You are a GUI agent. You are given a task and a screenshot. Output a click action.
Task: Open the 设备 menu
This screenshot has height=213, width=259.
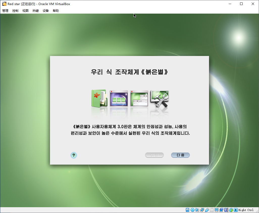point(46,11)
